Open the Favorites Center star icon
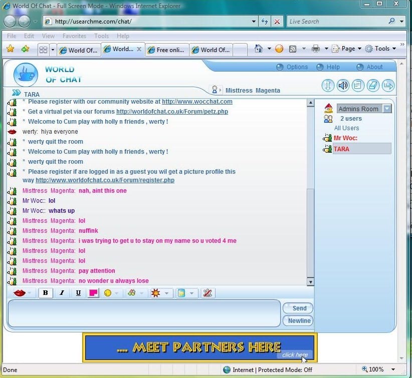Screen dimensions: 412x378 [10, 49]
